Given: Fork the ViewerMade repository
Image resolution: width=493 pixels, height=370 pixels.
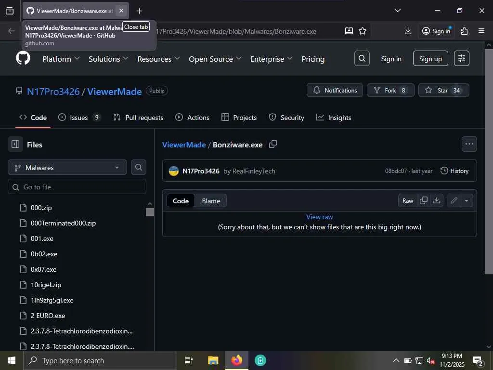Looking at the screenshot, I should tap(390, 90).
